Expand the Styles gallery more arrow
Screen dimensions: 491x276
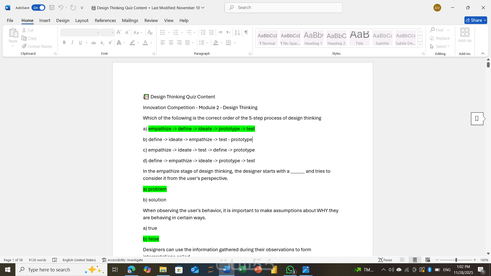pos(420,44)
